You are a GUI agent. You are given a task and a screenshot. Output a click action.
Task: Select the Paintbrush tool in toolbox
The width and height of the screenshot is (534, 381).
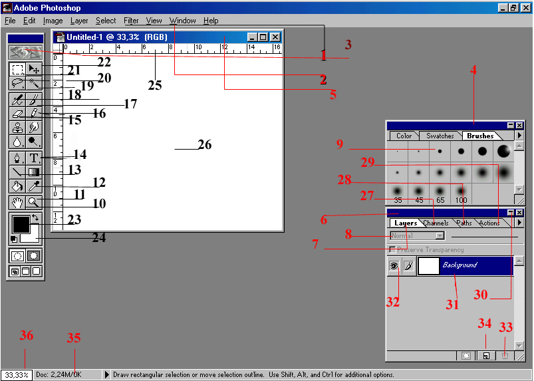(x=34, y=100)
